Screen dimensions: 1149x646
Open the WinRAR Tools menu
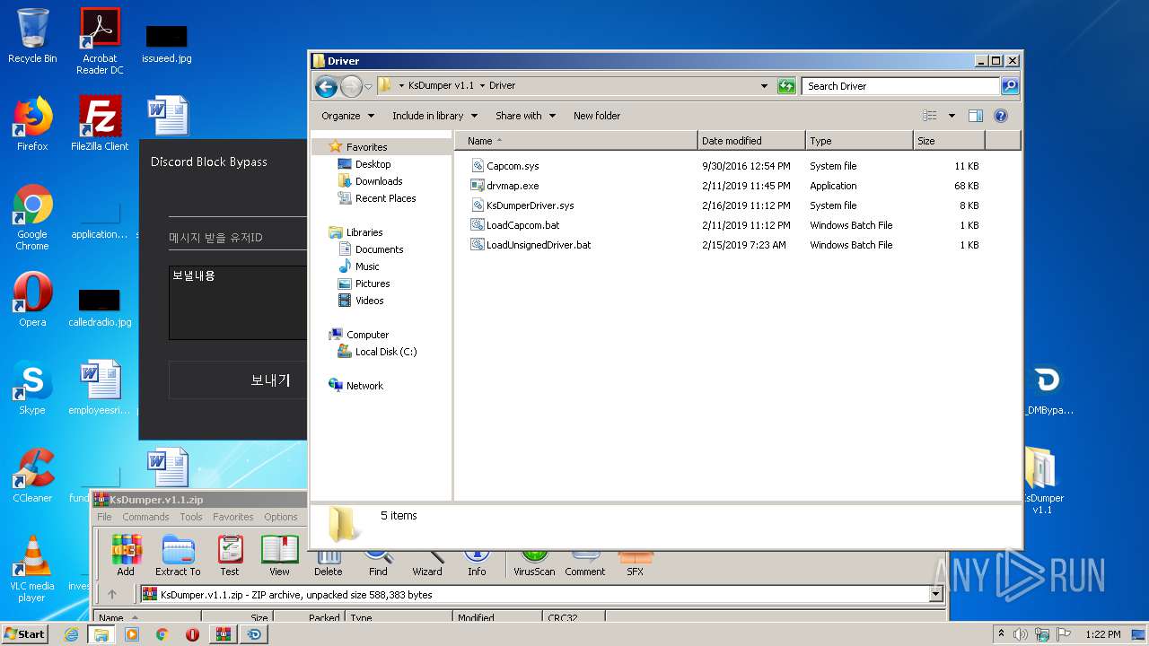[x=190, y=517]
